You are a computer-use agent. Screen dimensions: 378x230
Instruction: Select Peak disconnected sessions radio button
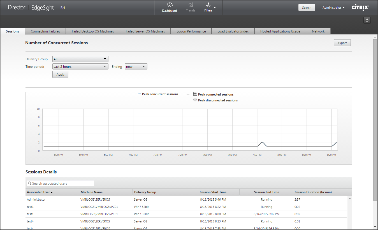[x=195, y=100]
